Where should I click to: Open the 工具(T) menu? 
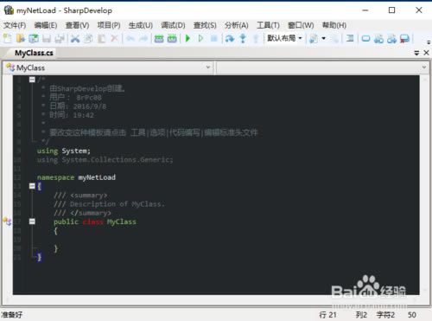click(268, 25)
